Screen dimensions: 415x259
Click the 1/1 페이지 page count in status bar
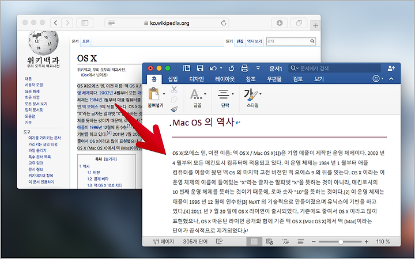click(163, 242)
